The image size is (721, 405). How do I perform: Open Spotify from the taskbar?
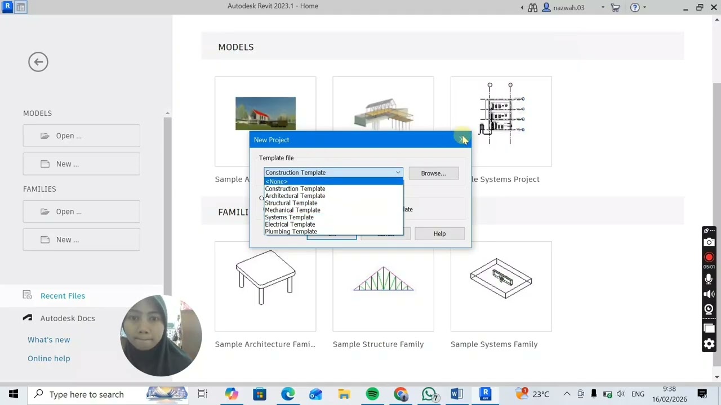(372, 394)
